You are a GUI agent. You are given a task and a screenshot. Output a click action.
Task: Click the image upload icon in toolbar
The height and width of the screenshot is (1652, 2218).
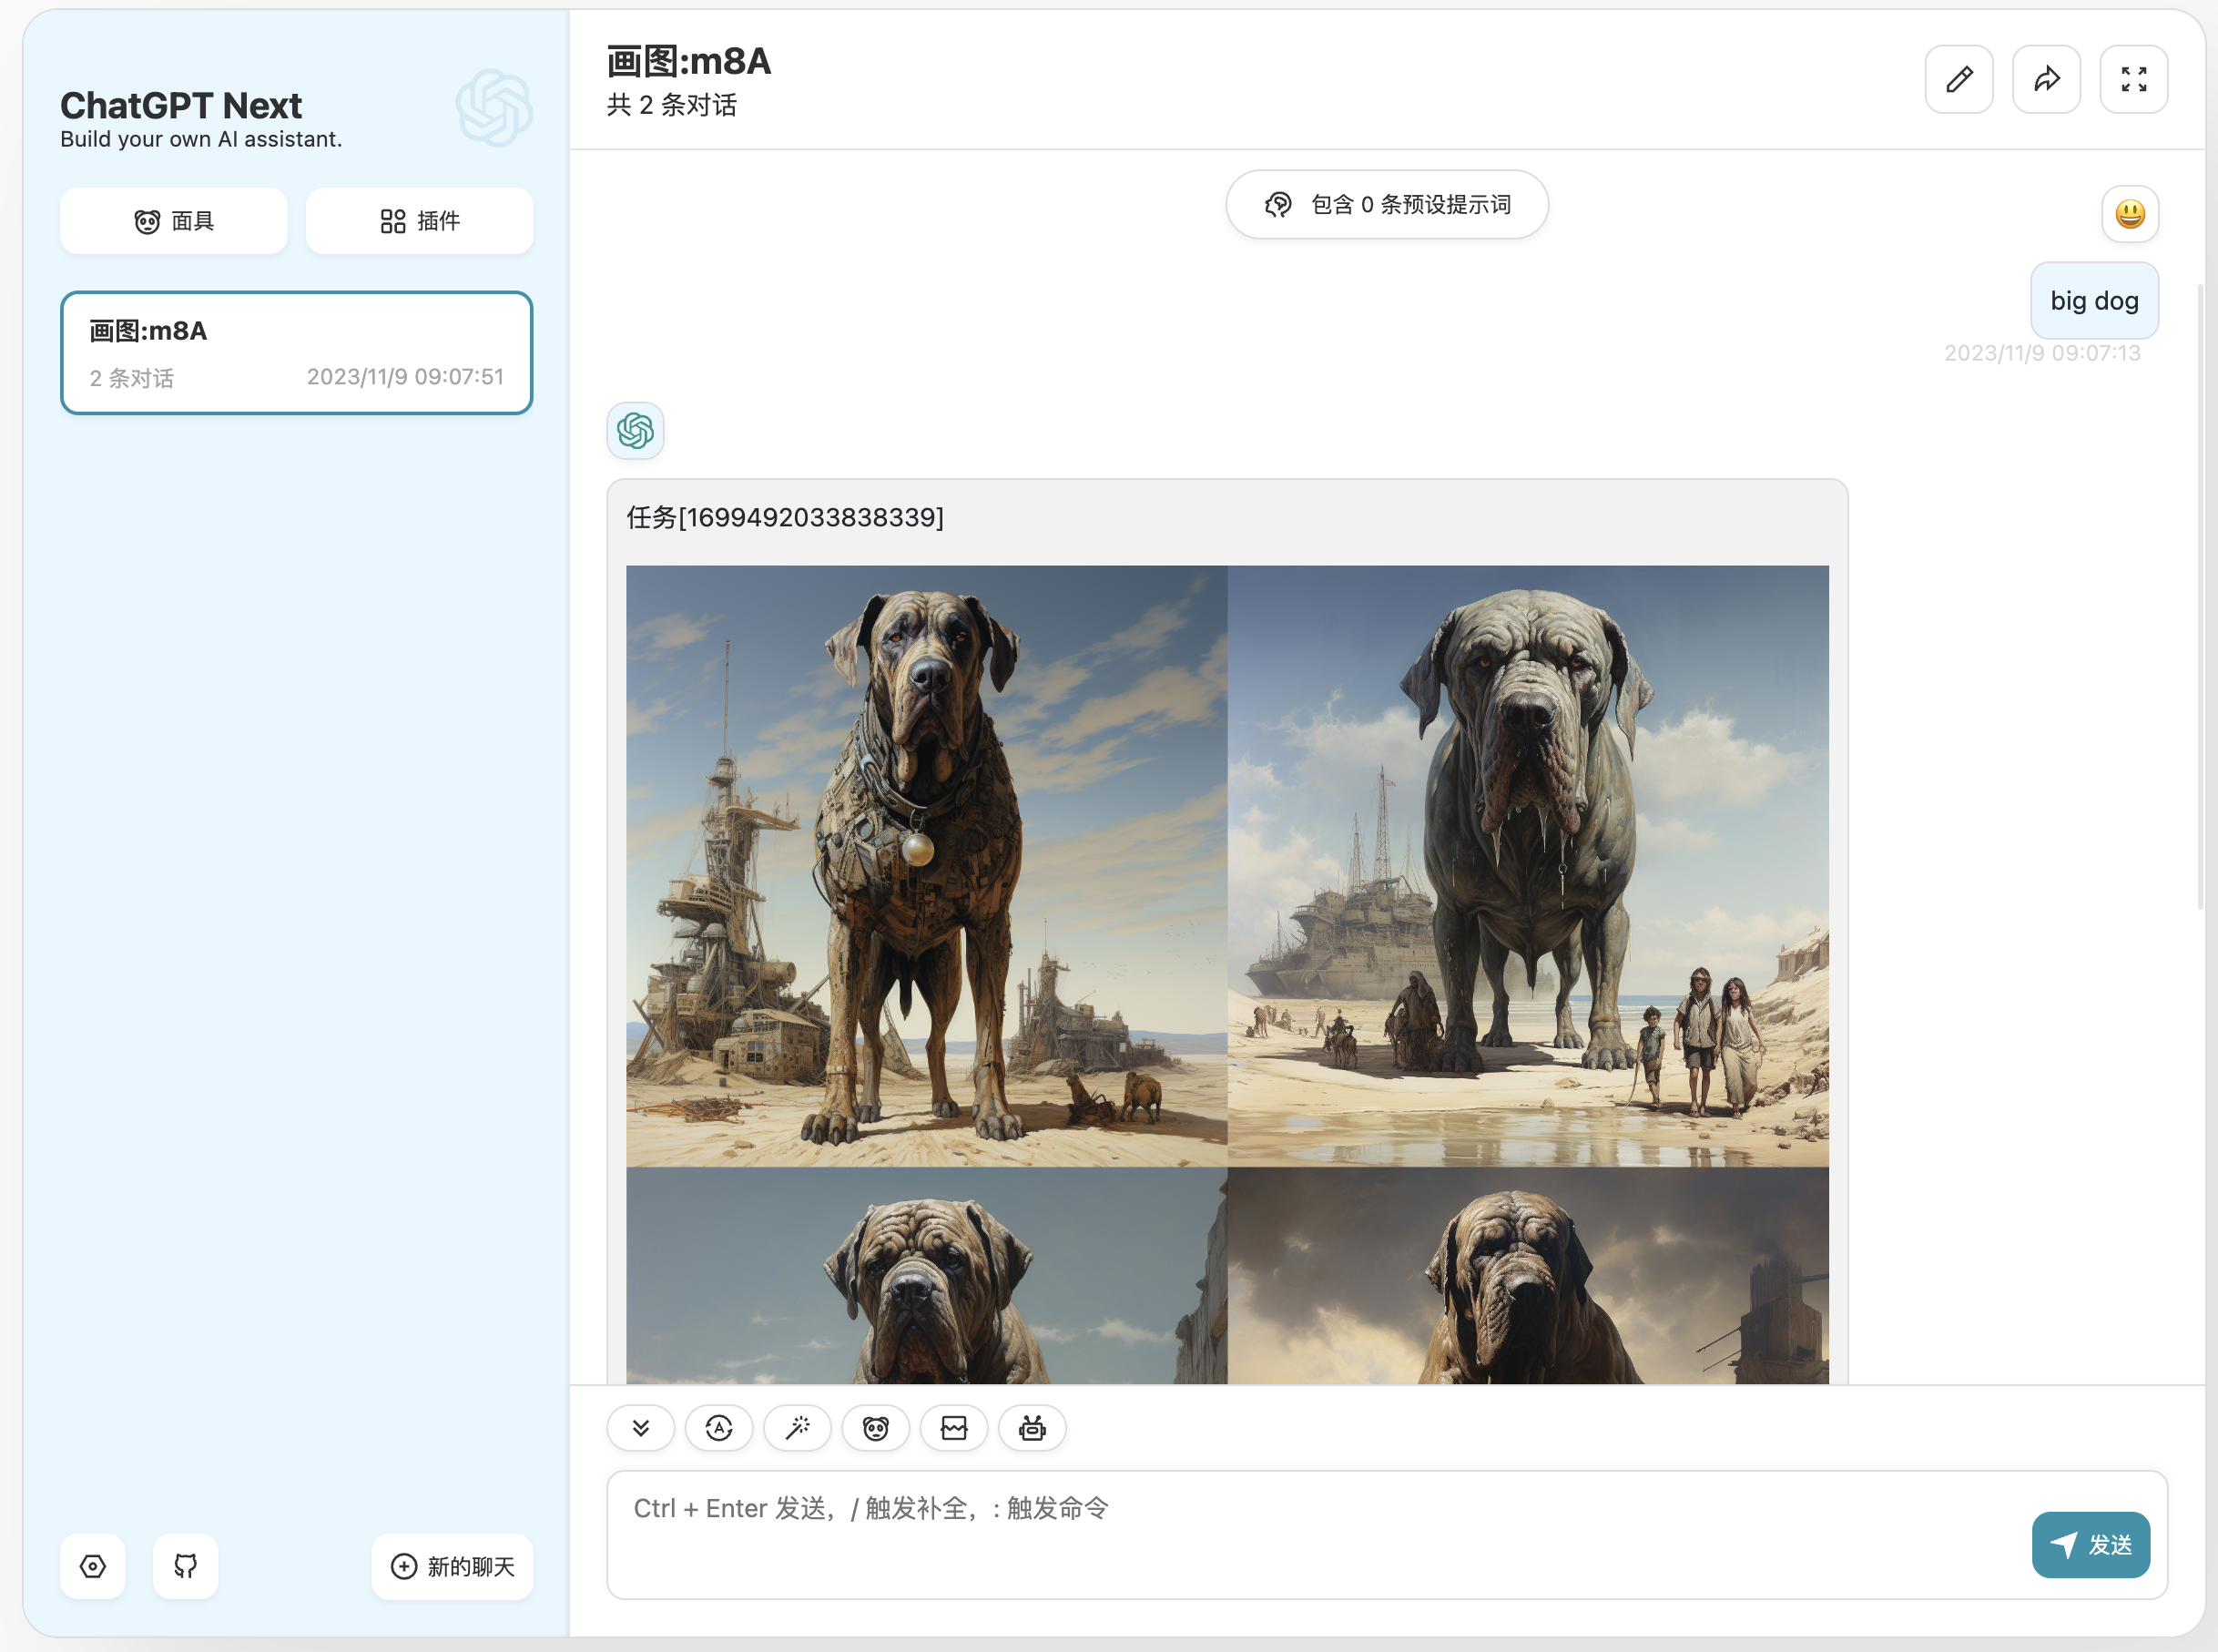953,1428
